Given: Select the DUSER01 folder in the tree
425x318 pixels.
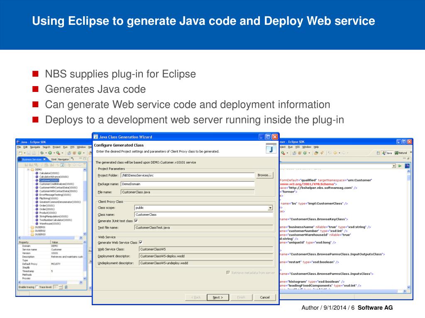Looking at the screenshot, I should tap(40, 227).
